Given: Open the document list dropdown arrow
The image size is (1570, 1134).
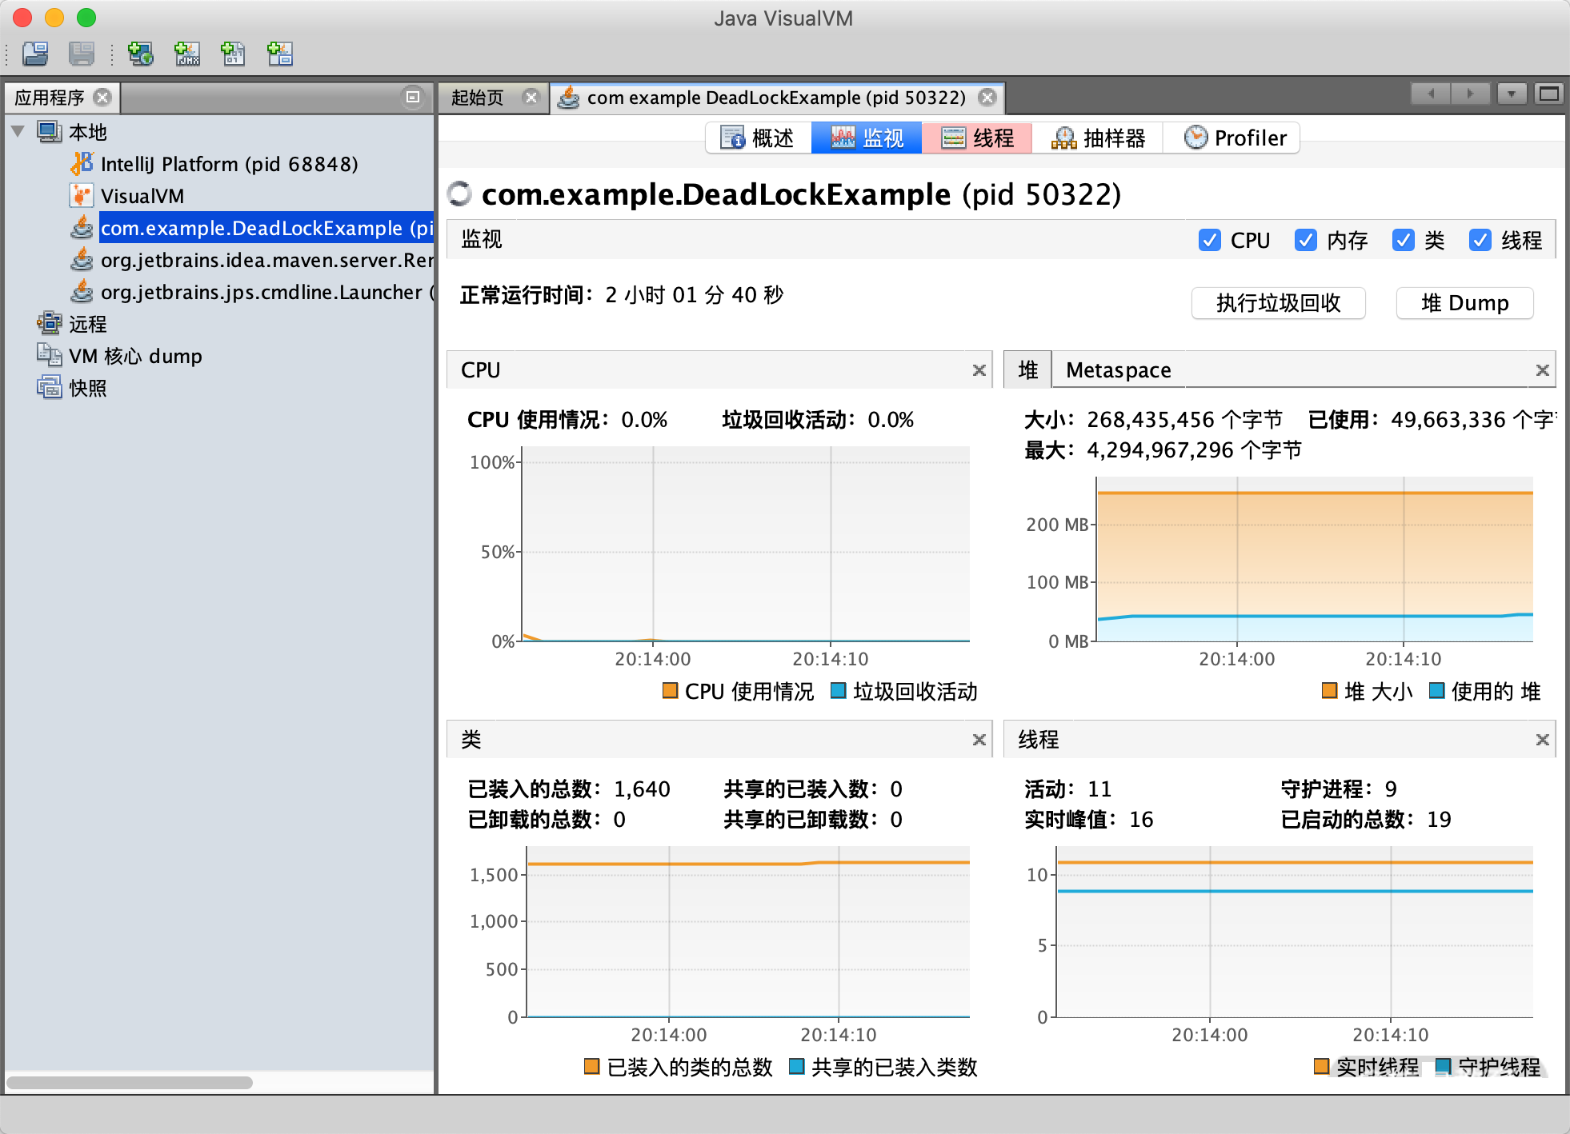Looking at the screenshot, I should click(1511, 94).
